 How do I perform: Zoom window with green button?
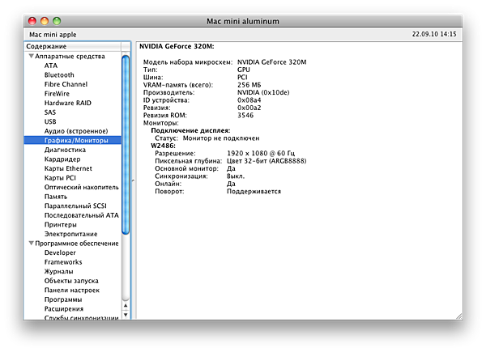(57, 21)
